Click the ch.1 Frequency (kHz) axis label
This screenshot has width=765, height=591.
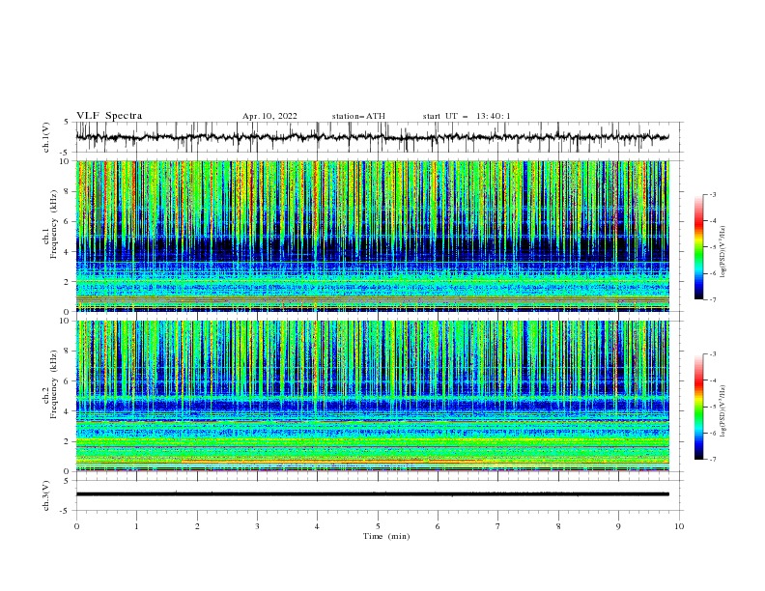(50, 225)
